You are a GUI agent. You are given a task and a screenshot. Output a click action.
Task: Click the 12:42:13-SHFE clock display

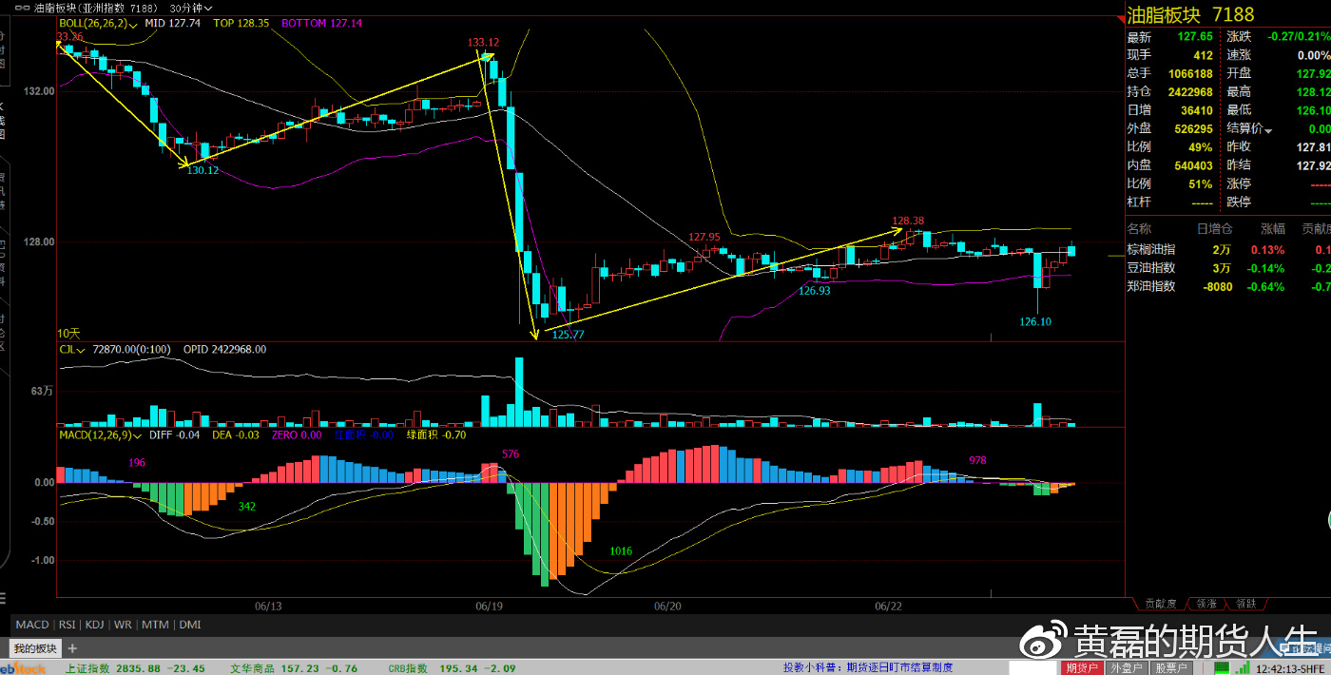[1291, 668]
